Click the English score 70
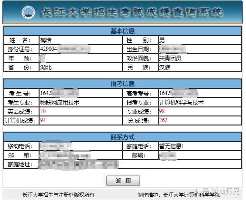This screenshot has width=246, height=202. coord(43,111)
